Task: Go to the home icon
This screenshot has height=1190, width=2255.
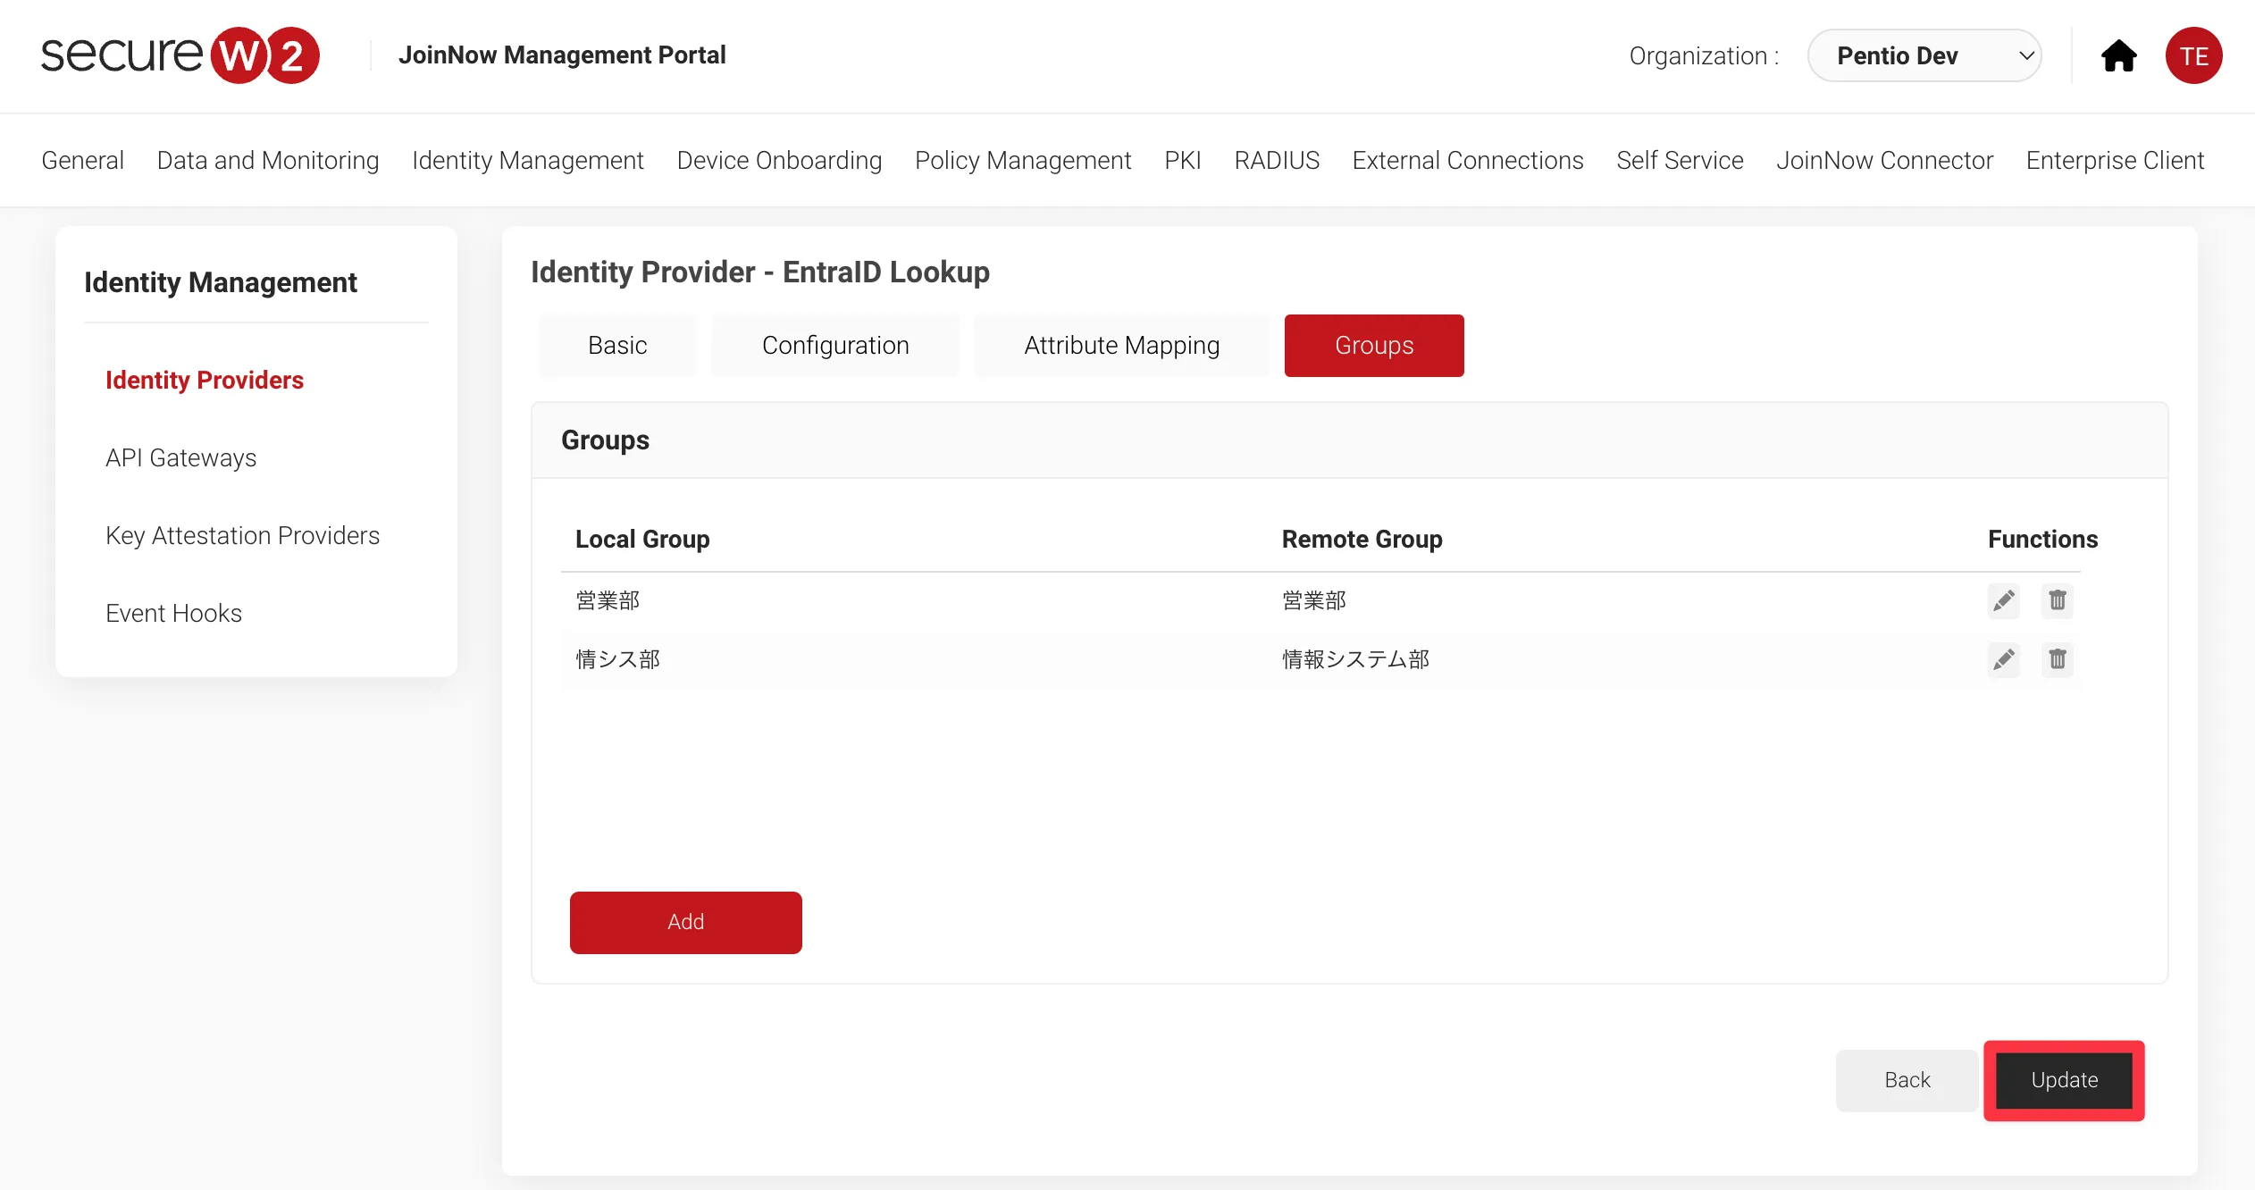Action: 2118,56
